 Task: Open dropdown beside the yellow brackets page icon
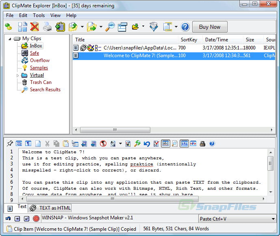(176, 27)
